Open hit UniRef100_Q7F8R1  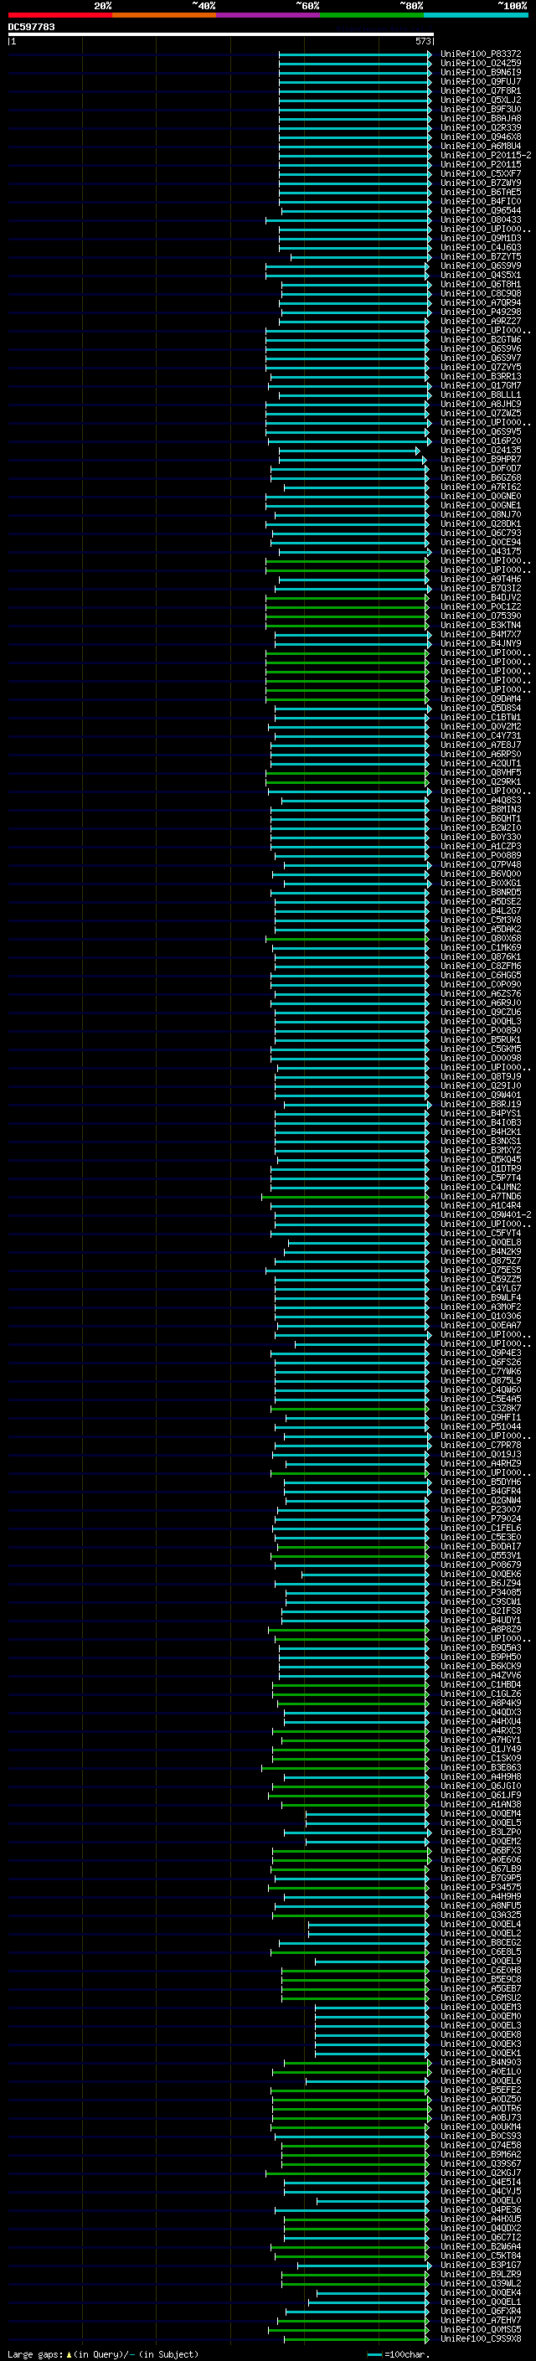coord(481,90)
